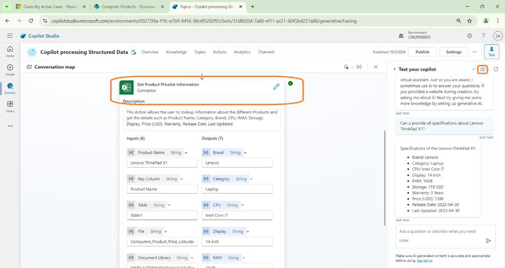Open the Settings button
This screenshot has height=268, width=505.
pos(454,52)
